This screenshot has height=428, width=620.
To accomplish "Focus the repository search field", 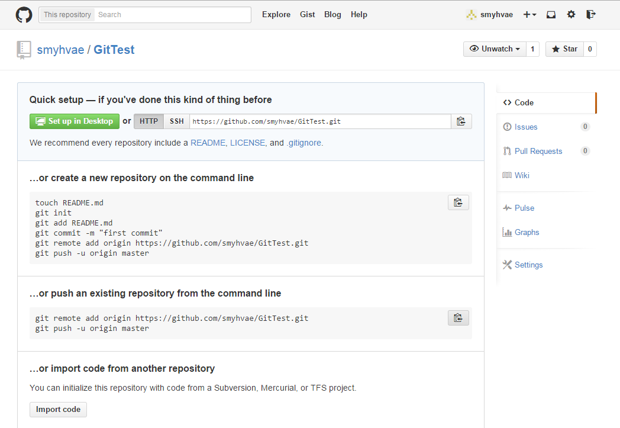I will [172, 15].
